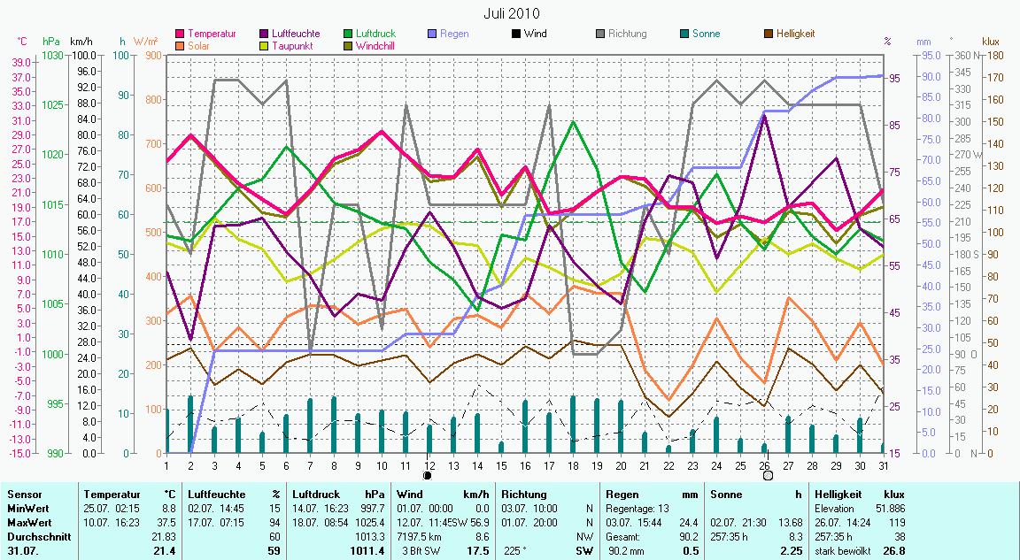Click the MaxWert row label

[x=27, y=523]
